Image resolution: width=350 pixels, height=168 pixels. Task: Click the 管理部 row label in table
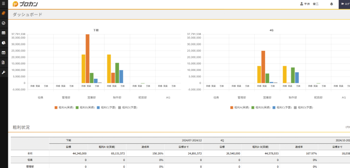point(30,167)
